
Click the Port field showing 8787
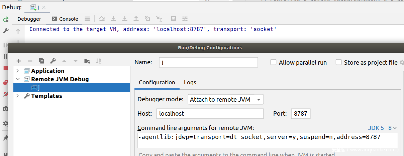point(300,114)
